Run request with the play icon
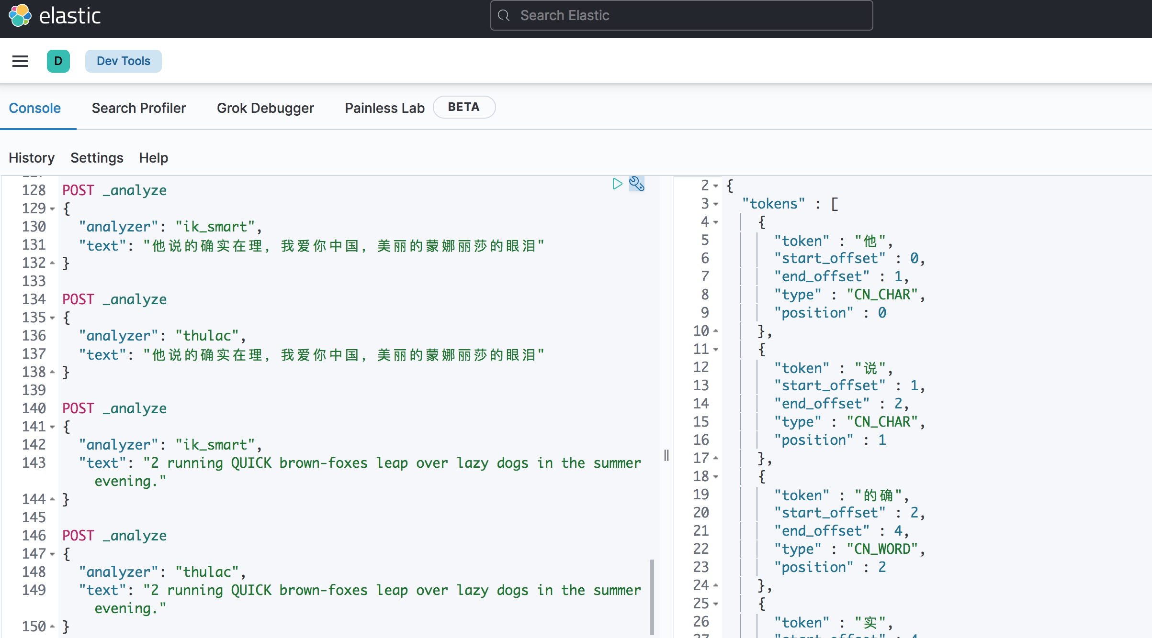 click(617, 184)
